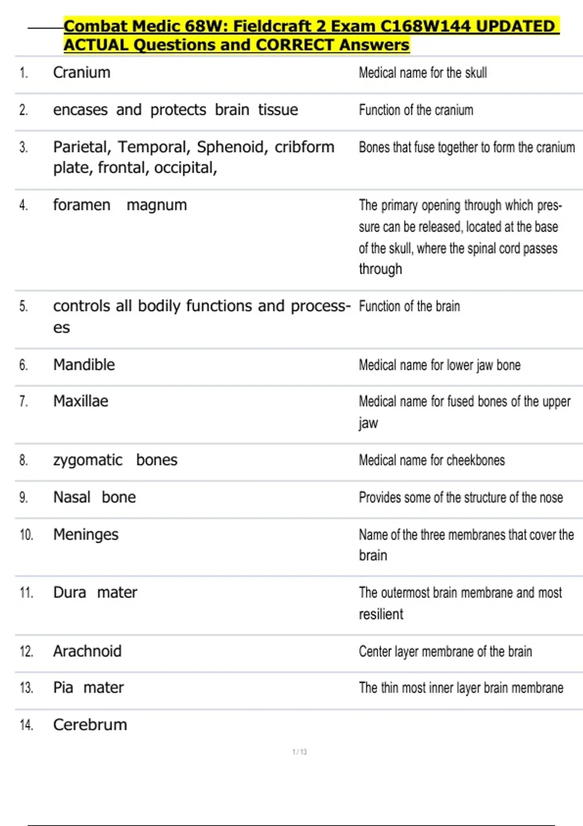This screenshot has width=583, height=826.
Task: Select 'Bones that fuse together' definition text
Action: tap(466, 147)
